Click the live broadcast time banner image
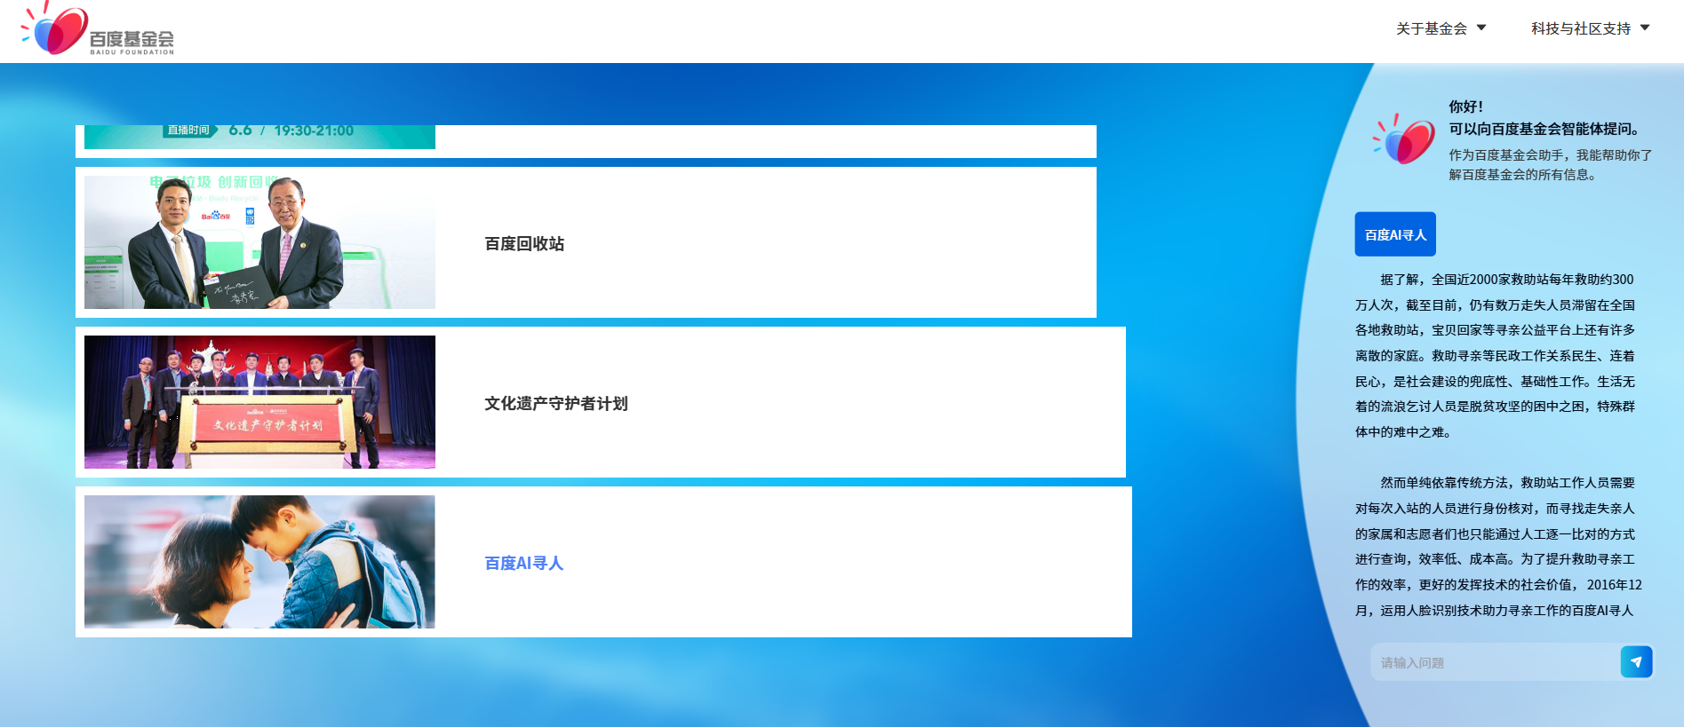The image size is (1684, 727). click(259, 136)
